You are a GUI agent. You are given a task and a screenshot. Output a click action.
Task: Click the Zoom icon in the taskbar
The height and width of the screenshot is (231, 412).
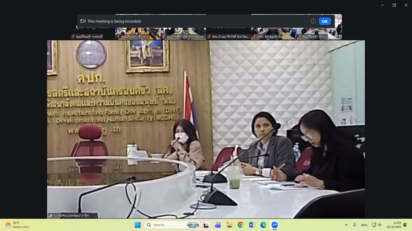274,225
